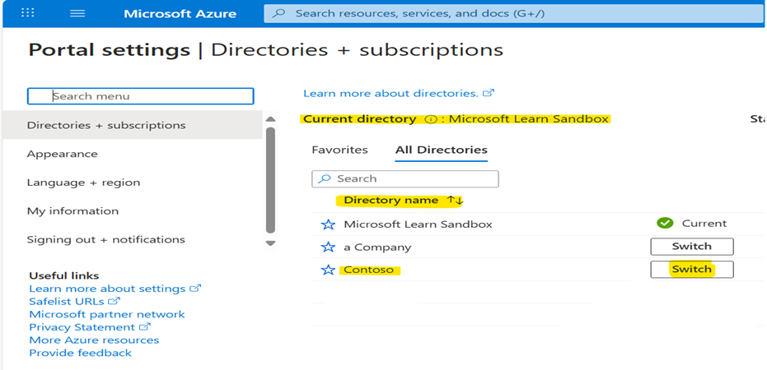Click the Directory name column header
The image size is (767, 370).
coord(391,200)
